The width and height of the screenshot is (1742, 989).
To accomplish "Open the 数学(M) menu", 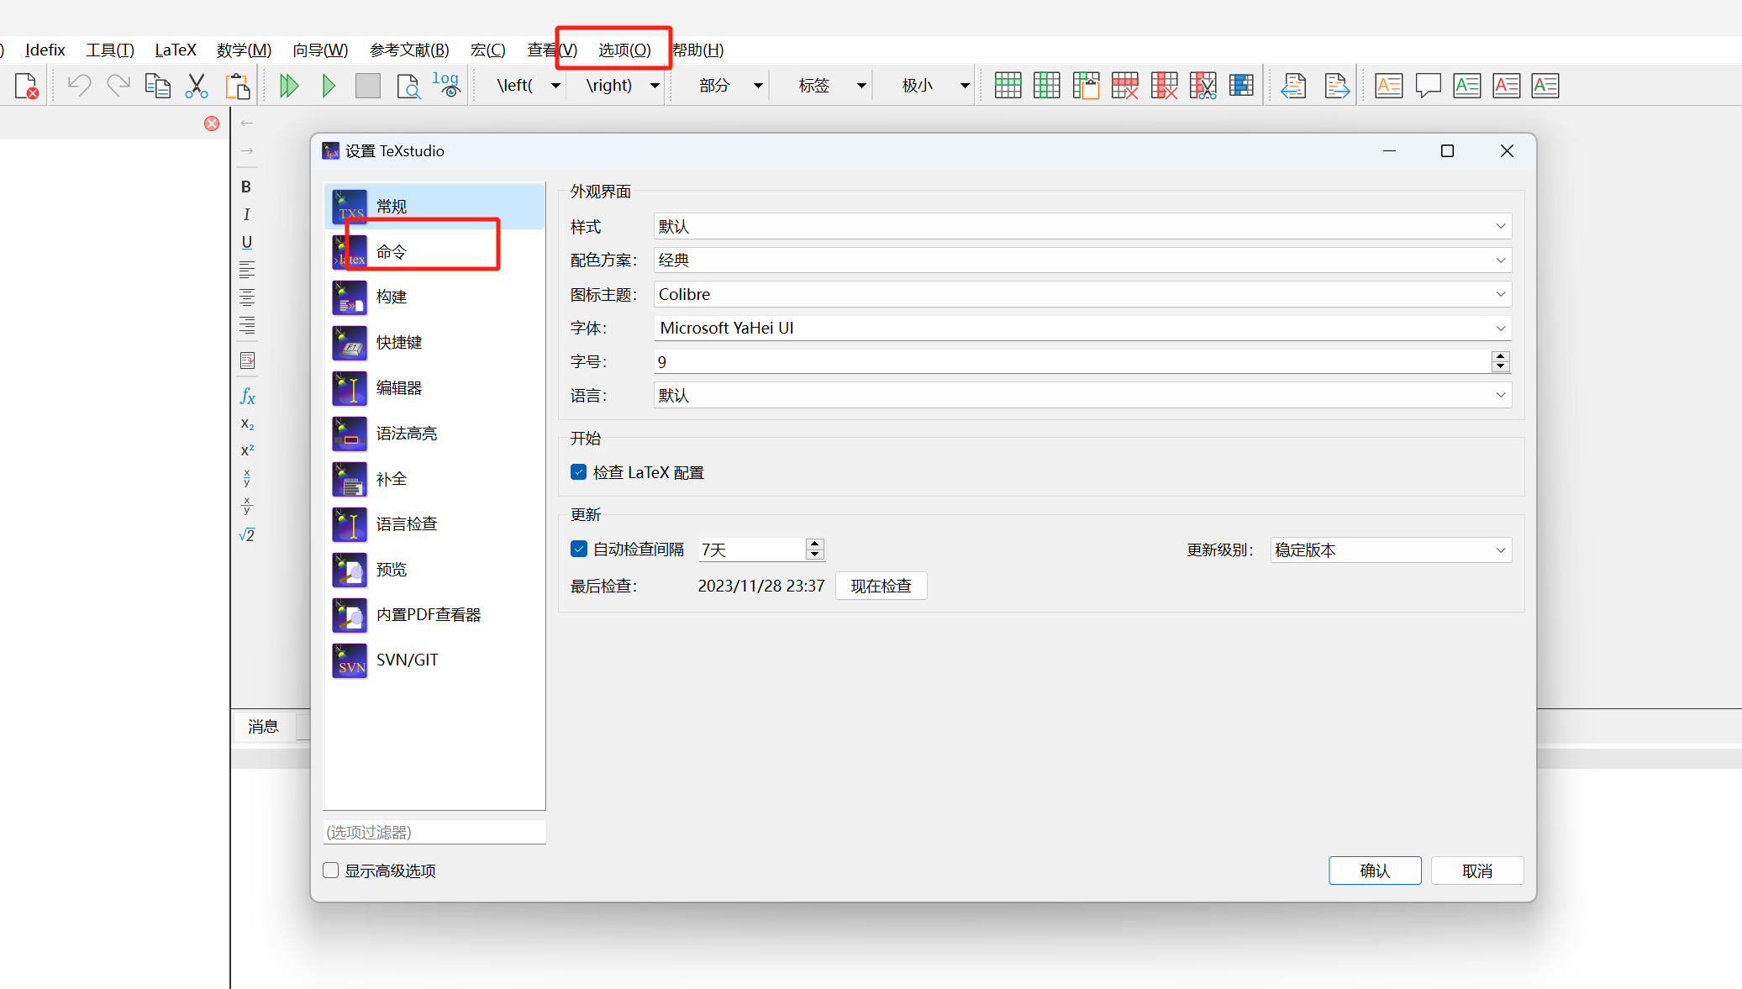I will 244,50.
